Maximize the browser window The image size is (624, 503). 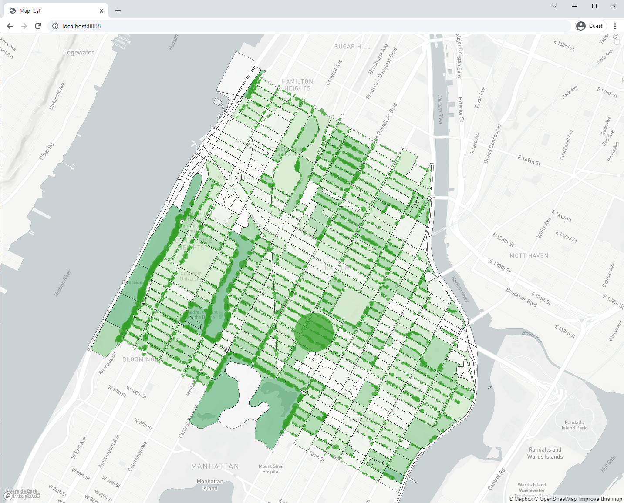coord(594,6)
